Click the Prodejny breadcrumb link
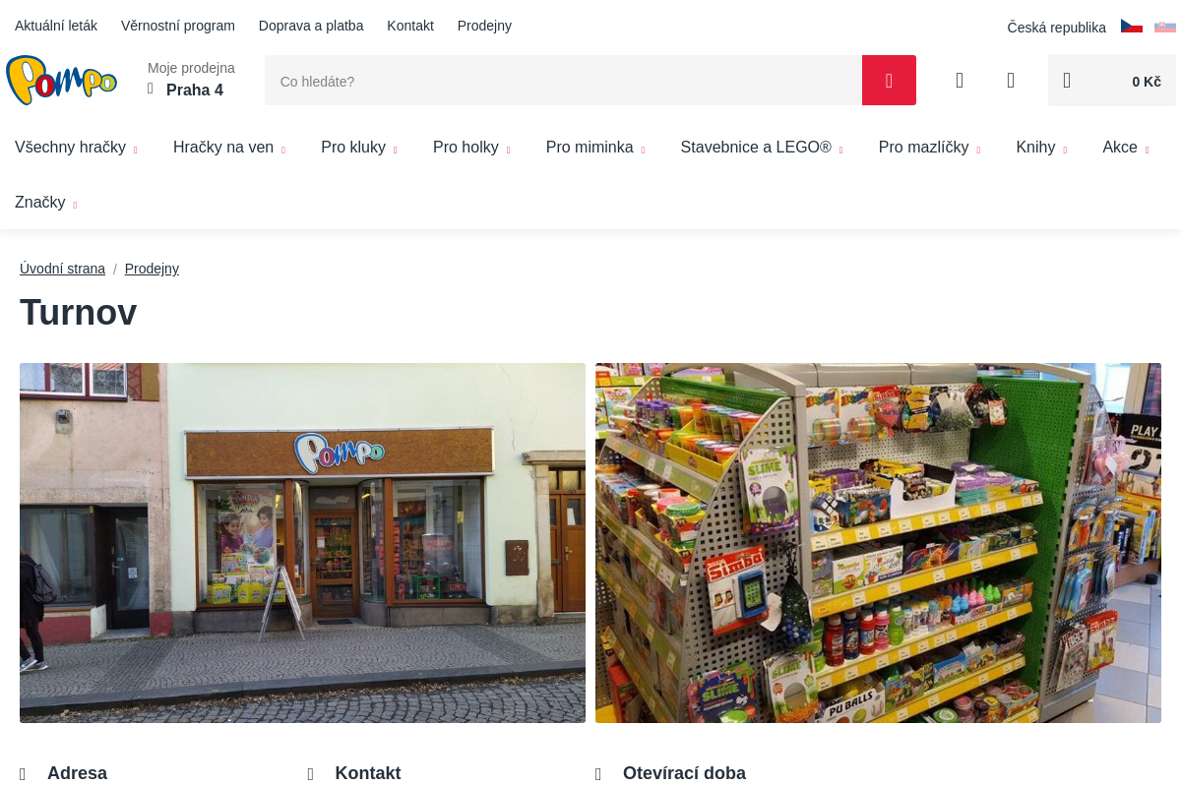 (152, 269)
